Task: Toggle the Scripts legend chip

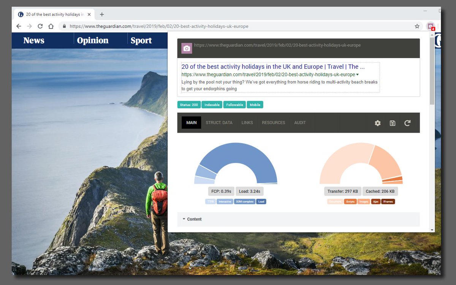Action: [x=350, y=201]
